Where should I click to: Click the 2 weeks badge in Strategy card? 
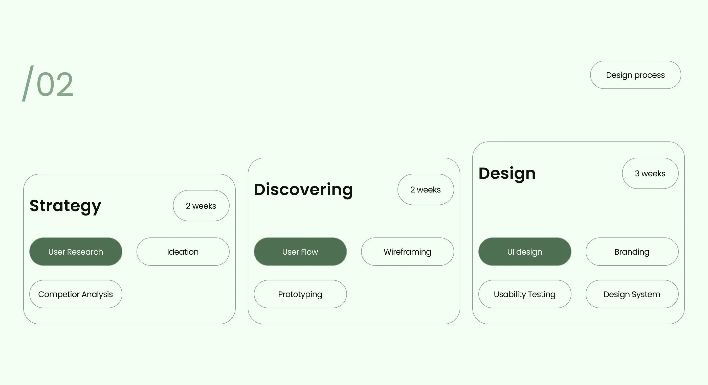201,206
